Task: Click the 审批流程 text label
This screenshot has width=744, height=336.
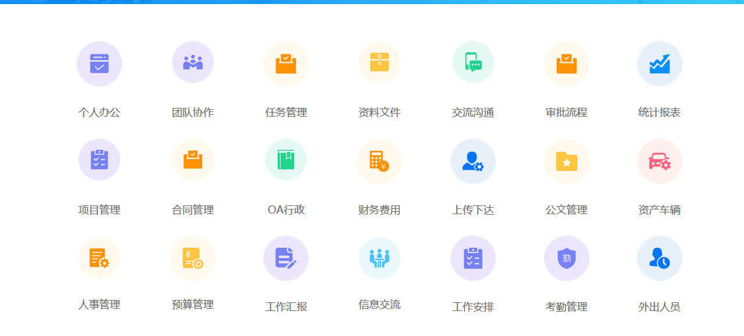Action: point(567,113)
